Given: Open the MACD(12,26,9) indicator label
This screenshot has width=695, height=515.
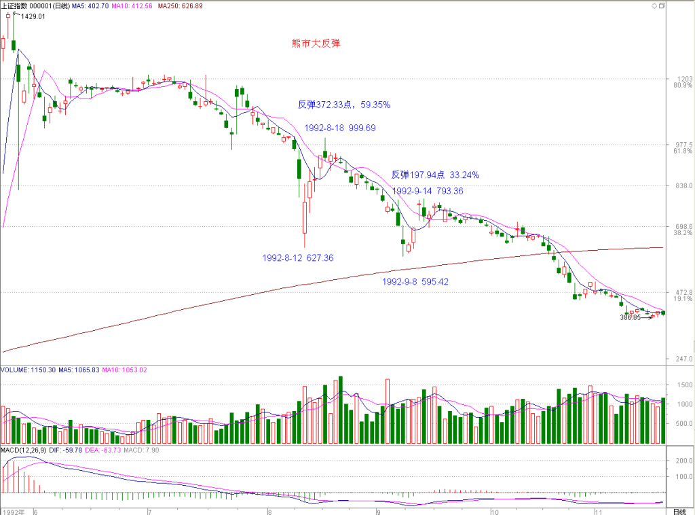Looking at the screenshot, I should pos(24,450).
